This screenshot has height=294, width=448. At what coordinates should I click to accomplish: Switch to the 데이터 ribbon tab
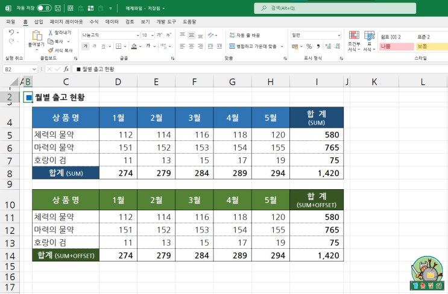(x=112, y=22)
